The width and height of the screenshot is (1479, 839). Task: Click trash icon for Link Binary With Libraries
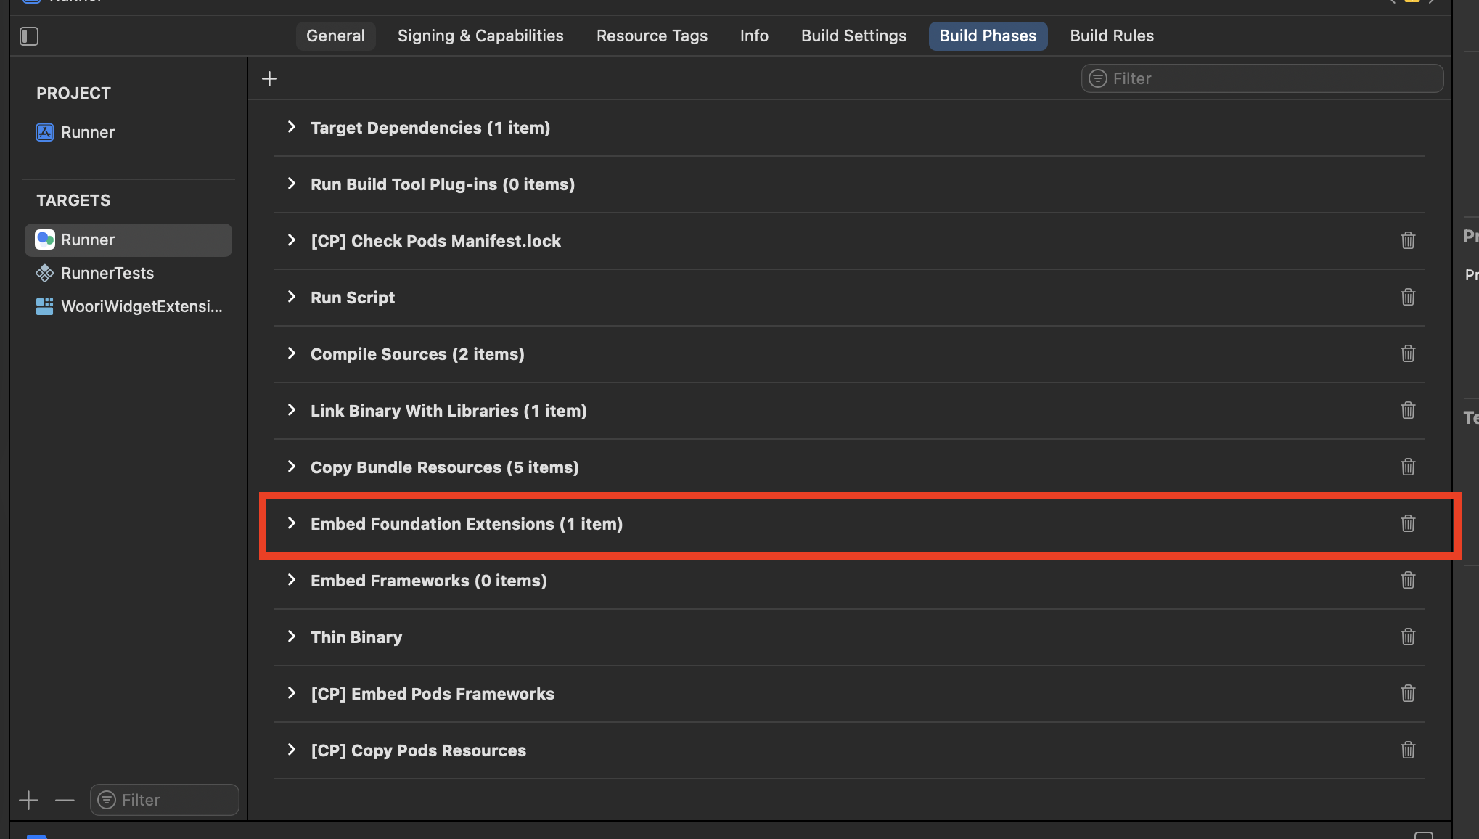(x=1407, y=410)
